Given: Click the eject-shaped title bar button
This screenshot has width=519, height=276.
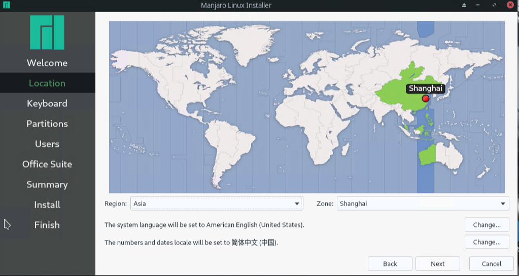Looking at the screenshot, I should tap(464, 5).
